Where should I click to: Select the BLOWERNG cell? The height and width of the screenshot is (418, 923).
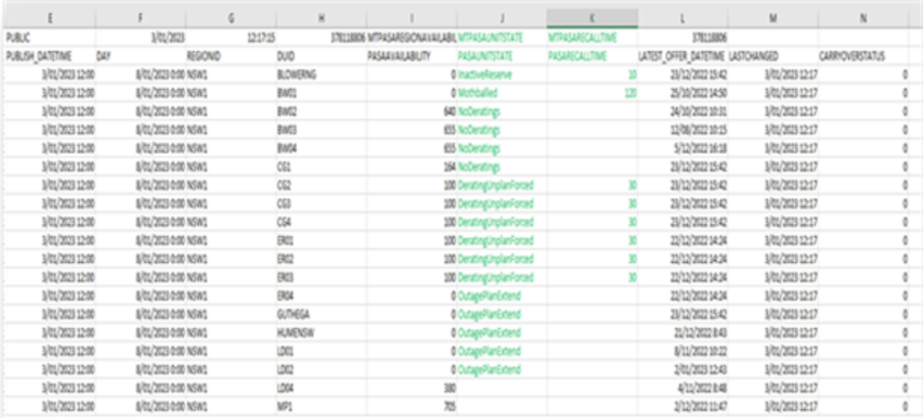click(x=297, y=75)
